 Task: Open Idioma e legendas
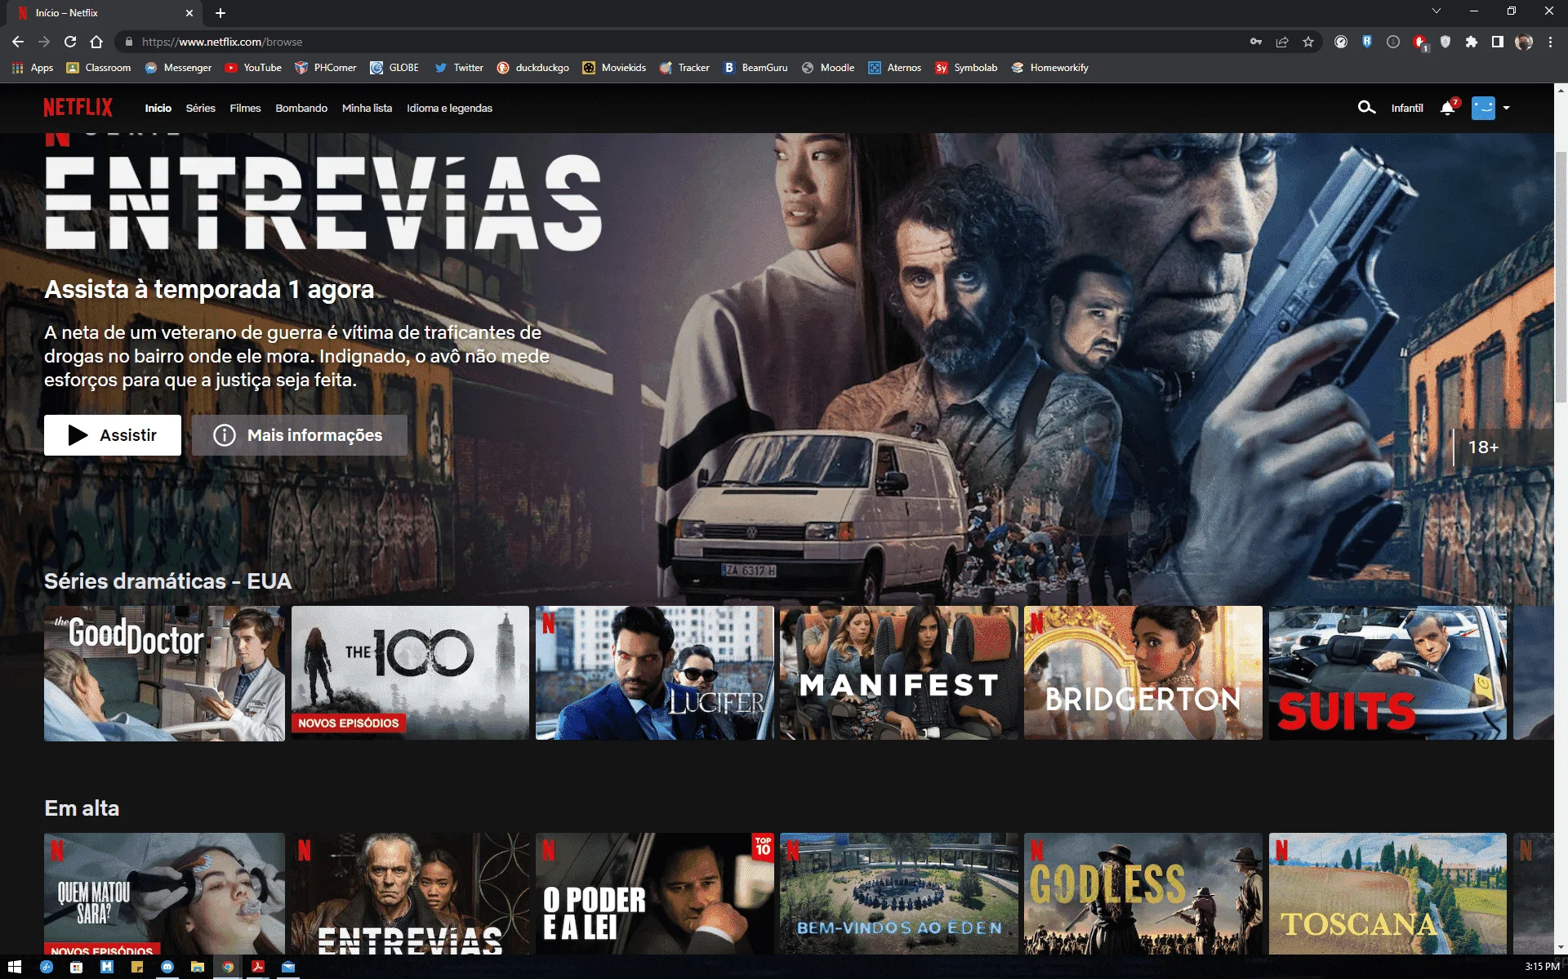[449, 108]
